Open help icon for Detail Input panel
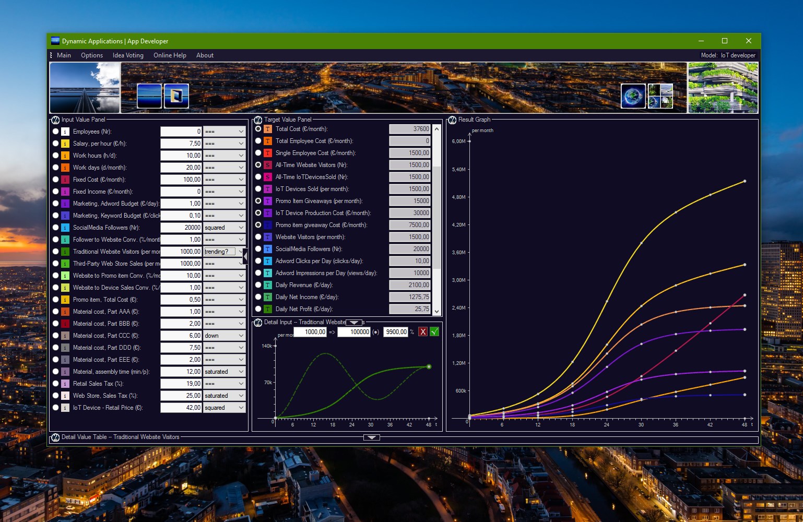803x522 pixels. pos(258,322)
